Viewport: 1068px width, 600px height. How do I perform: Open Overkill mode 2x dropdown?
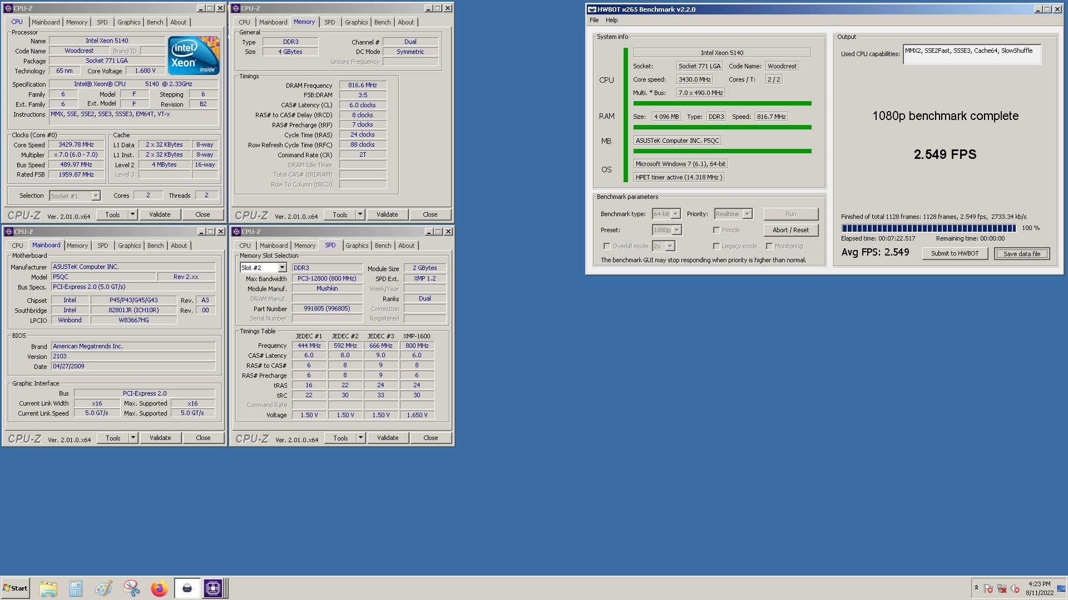click(x=664, y=246)
